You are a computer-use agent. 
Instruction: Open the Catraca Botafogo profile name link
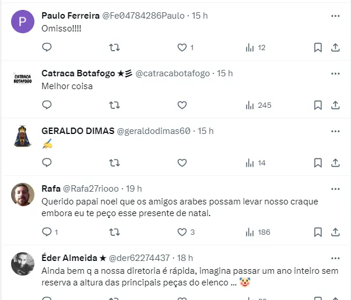point(78,73)
